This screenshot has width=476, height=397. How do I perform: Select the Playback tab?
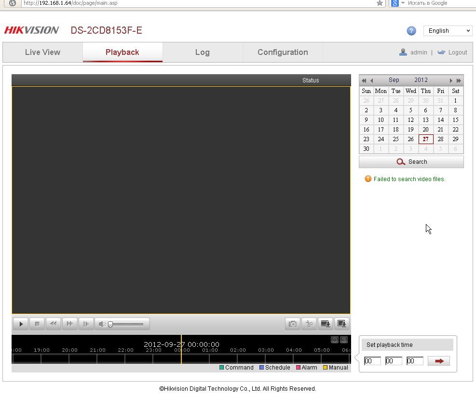click(122, 52)
